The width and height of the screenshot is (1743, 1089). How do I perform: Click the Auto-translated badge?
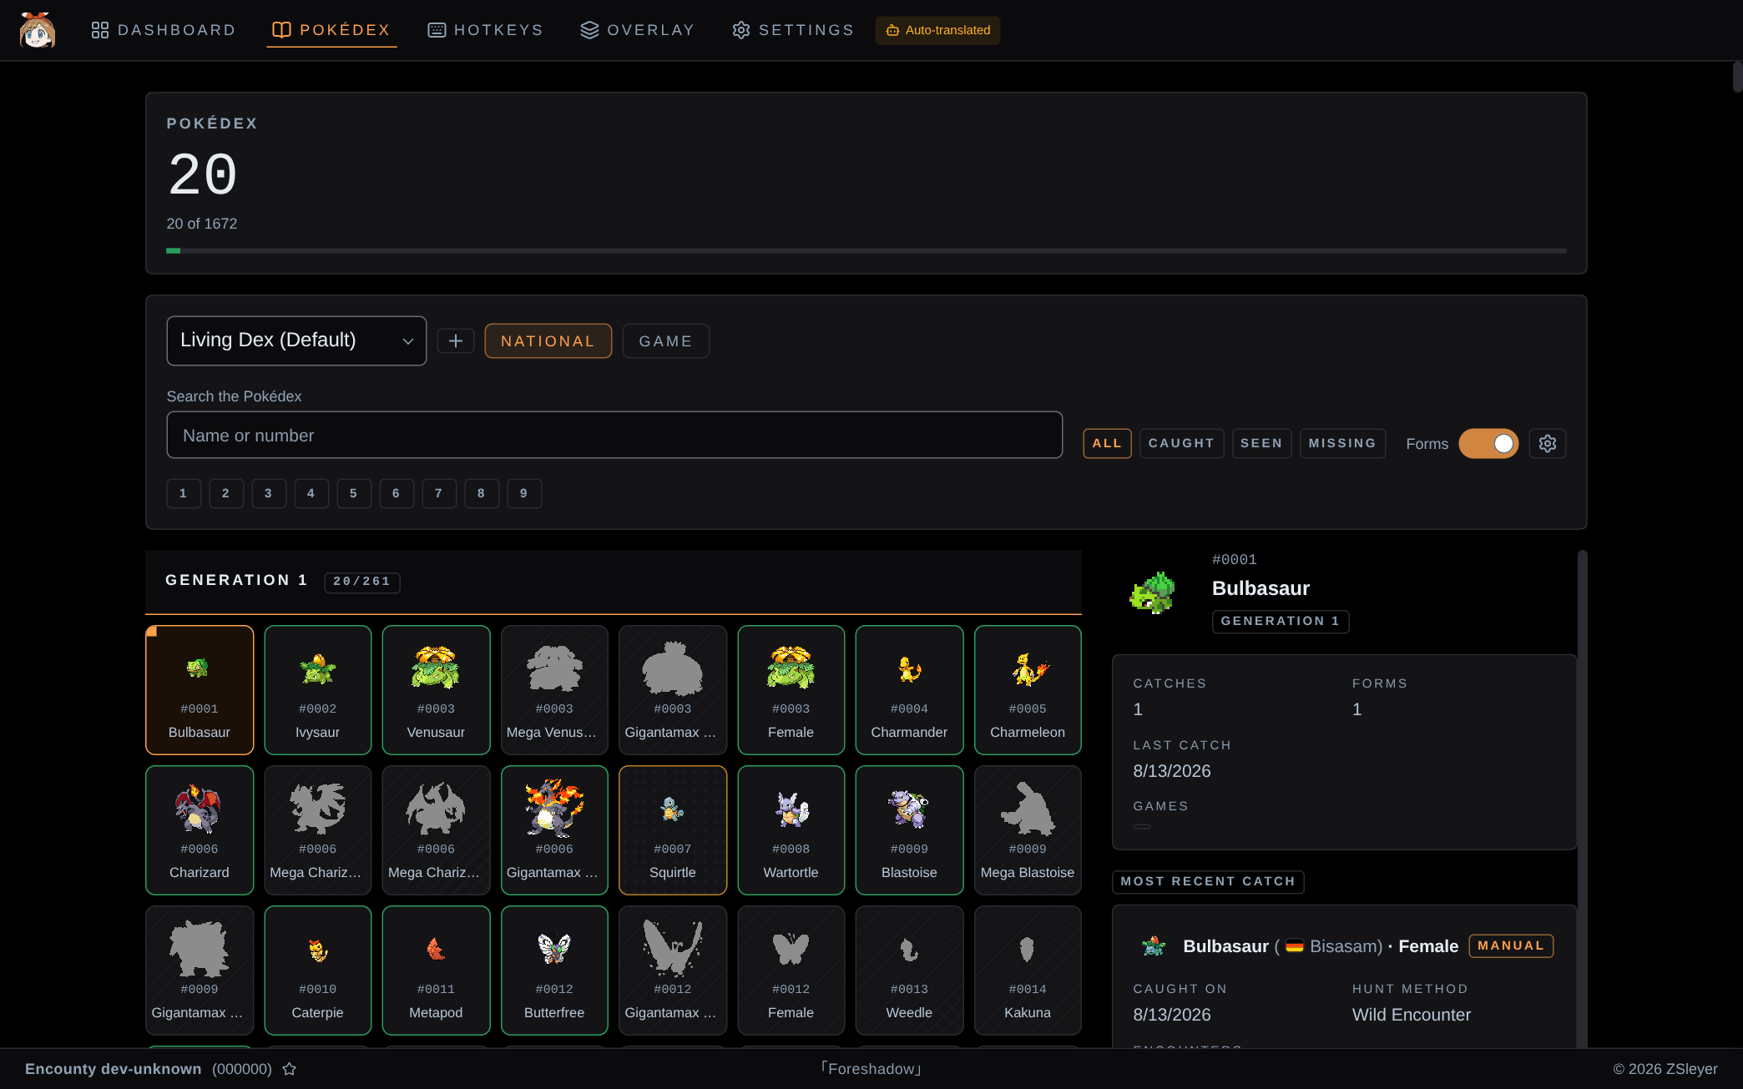[937, 30]
